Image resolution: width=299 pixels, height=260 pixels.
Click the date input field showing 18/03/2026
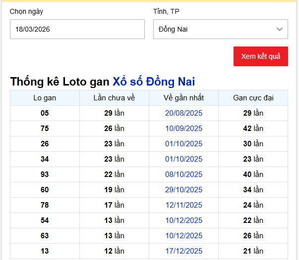click(77, 29)
